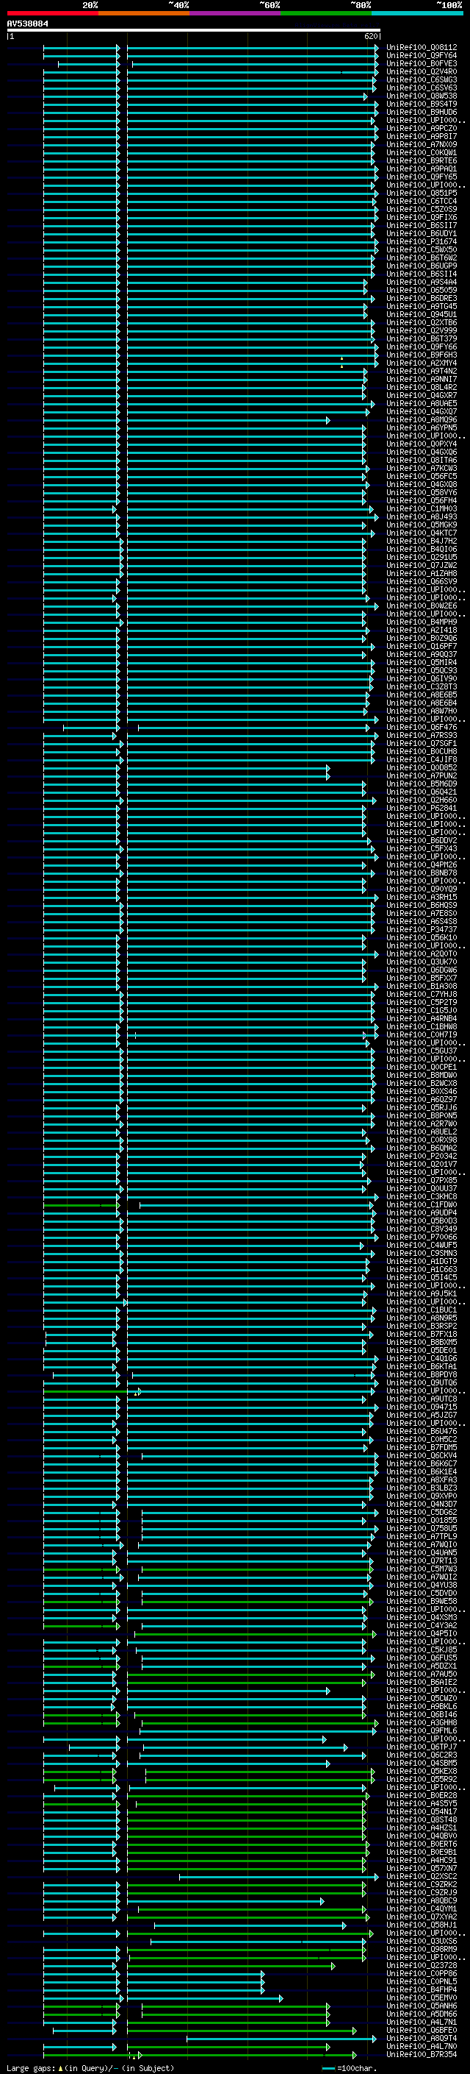
Task: Select the UniRef100_C1BHW8 label
Action: pyautogui.click(x=421, y=1026)
